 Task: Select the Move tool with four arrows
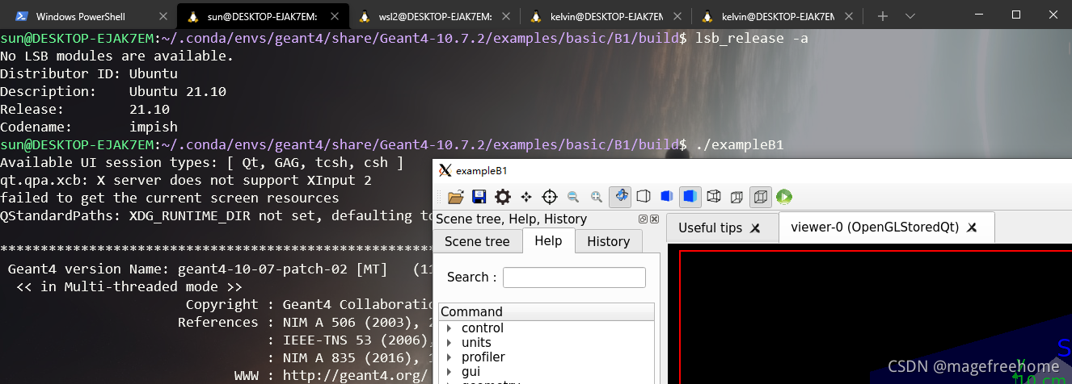[526, 197]
